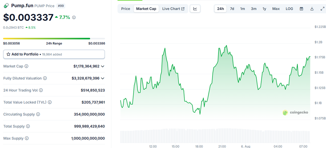Expand the Fully Diluted Valuation chevron
326x148 pixels.
pyautogui.click(x=103, y=78)
